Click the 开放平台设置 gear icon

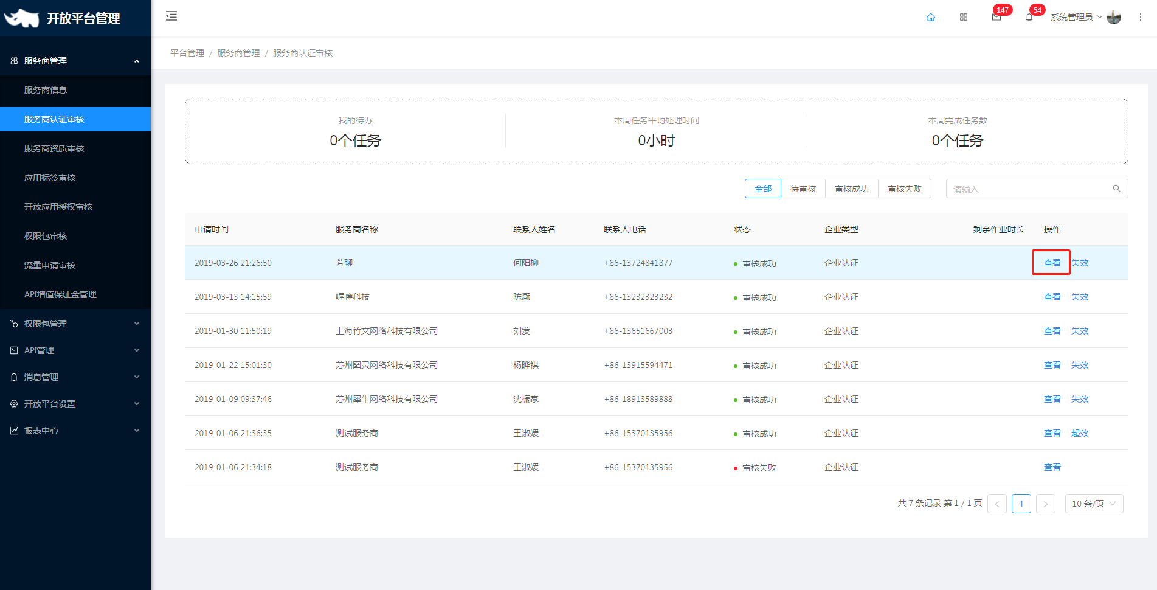14,404
